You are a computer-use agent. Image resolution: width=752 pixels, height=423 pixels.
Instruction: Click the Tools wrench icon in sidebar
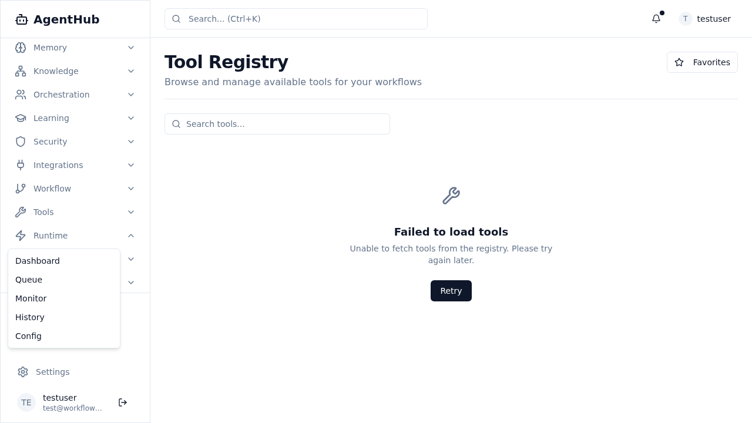21,212
